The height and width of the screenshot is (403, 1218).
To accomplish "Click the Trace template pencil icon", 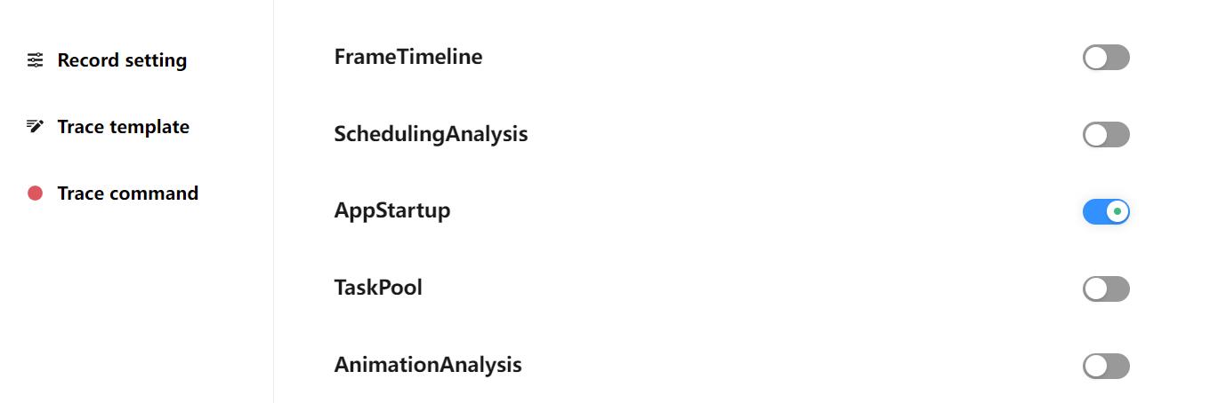I will click(35, 126).
